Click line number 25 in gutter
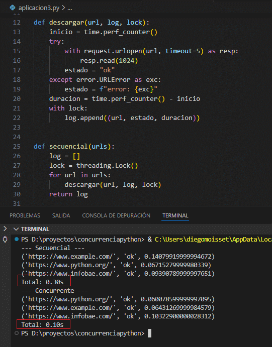Viewport: 272px width, 347px height. 17,147
